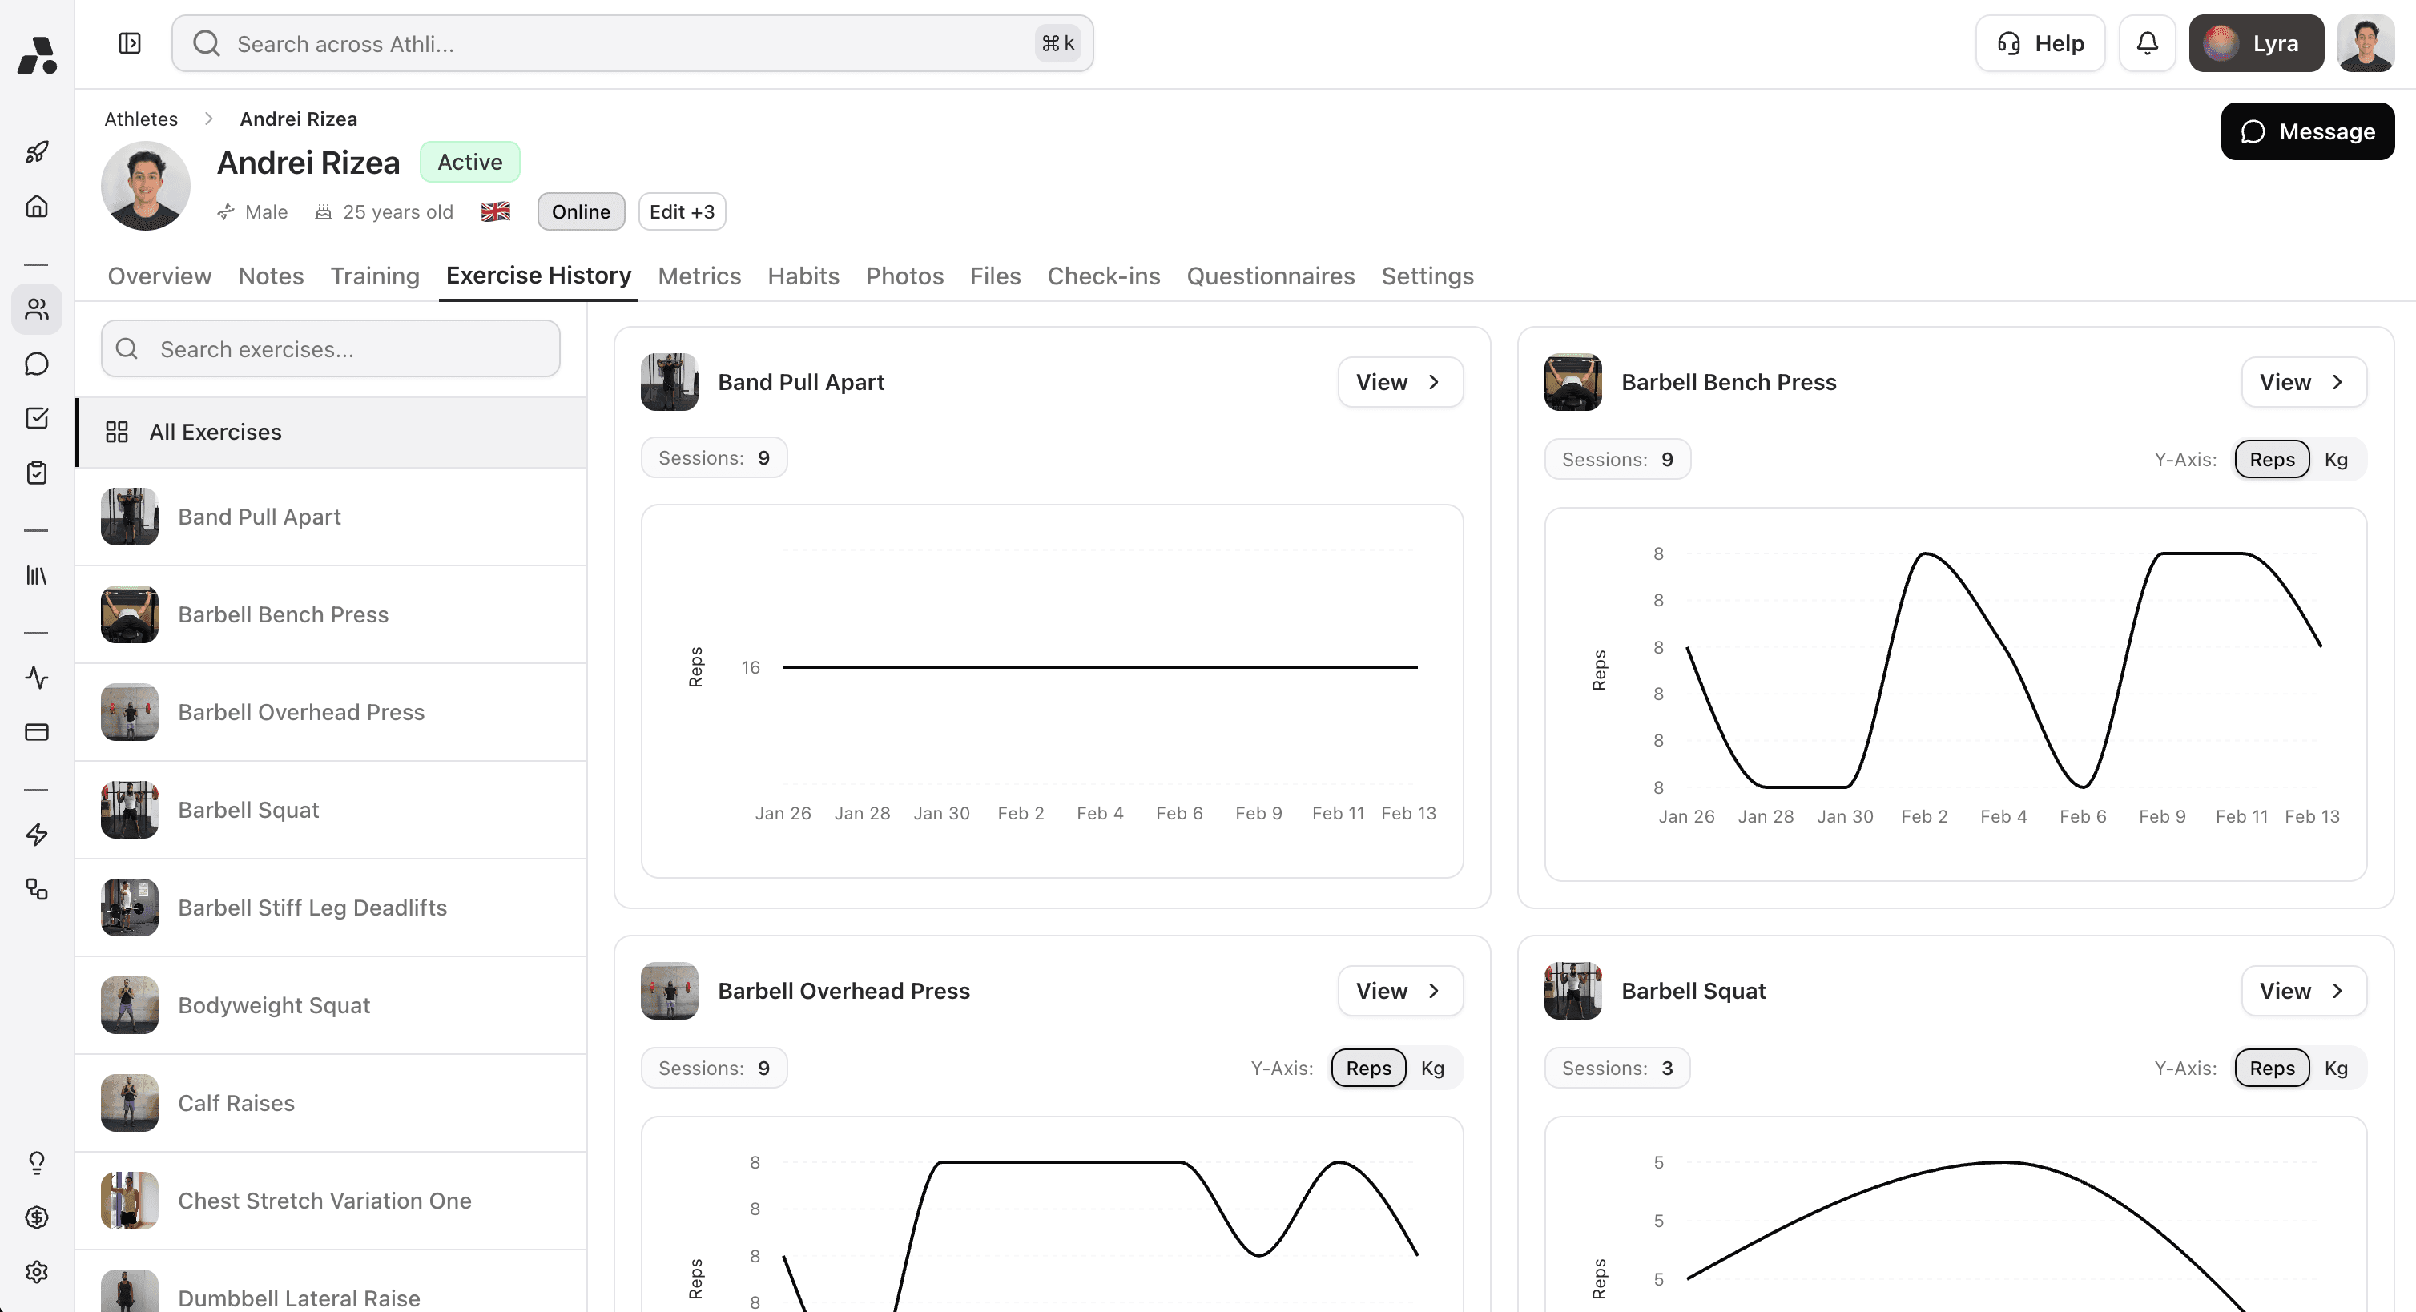Select the tasks checkbox icon in sidebar
2416x1312 pixels.
point(38,419)
